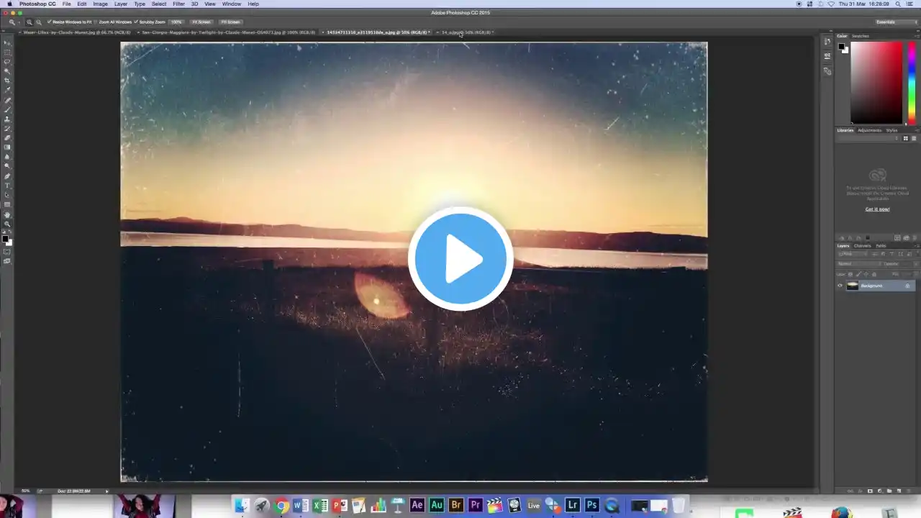Open Adobe Bridge from the Dock
This screenshot has width=921, height=518.
point(455,505)
